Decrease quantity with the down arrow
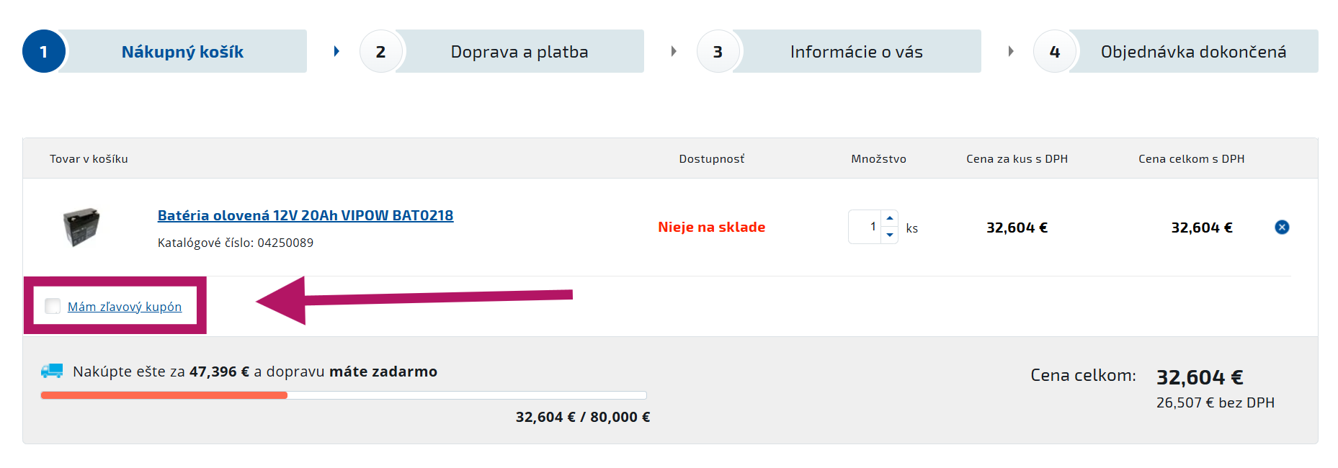This screenshot has width=1338, height=468. 890,235
